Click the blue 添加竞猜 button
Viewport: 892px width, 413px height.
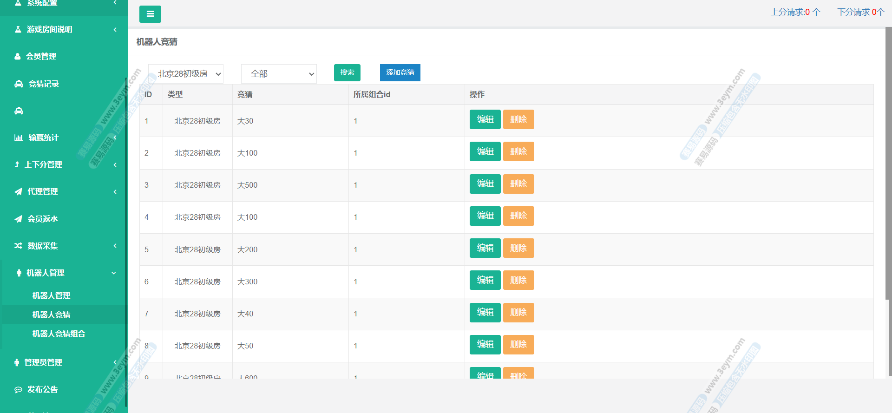click(400, 72)
